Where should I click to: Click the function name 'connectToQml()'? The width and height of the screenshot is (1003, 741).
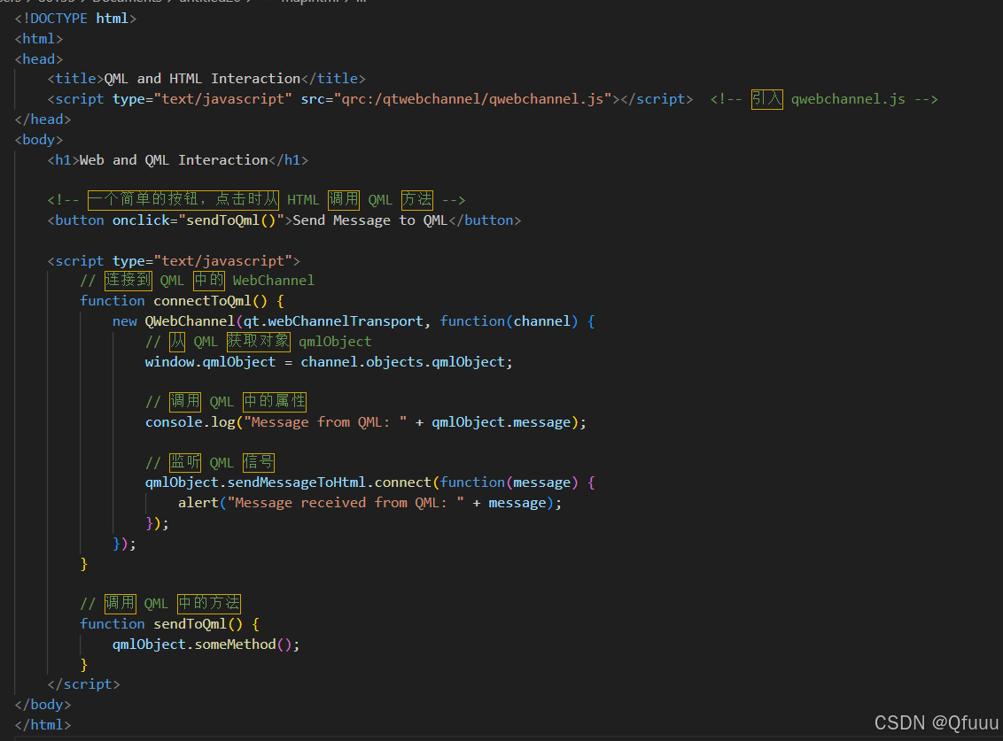[x=211, y=301]
